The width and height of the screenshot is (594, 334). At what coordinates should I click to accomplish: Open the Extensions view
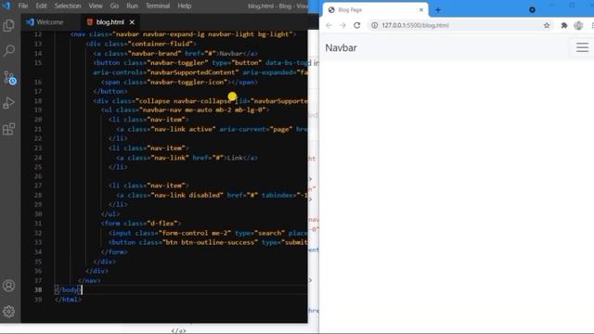[8, 129]
